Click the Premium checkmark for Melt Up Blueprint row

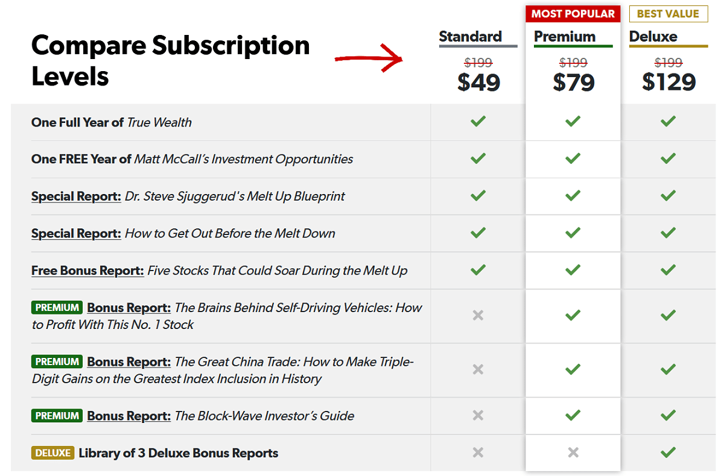pos(573,196)
